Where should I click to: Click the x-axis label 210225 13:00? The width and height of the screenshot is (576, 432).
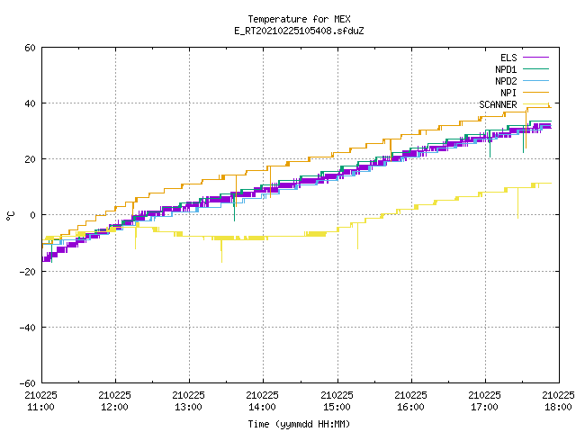[188, 401]
